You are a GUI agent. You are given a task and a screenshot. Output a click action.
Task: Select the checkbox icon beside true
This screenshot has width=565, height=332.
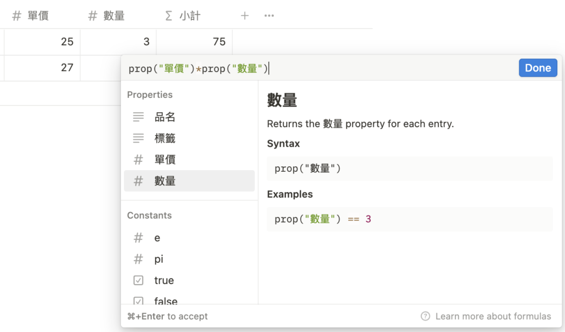(138, 280)
